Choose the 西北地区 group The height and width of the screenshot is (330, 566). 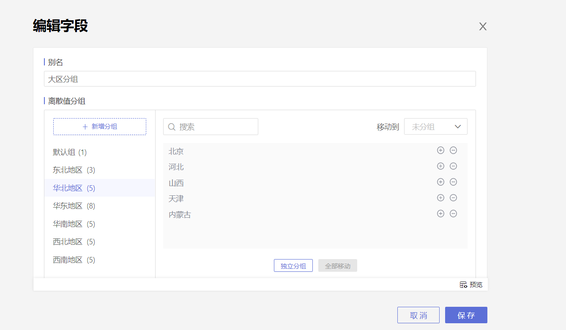(74, 242)
